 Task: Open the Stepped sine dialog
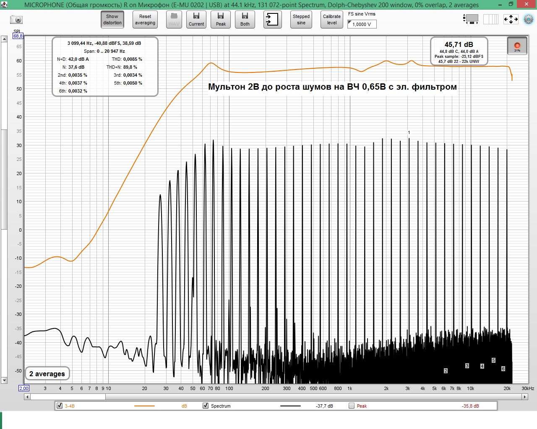(x=301, y=19)
